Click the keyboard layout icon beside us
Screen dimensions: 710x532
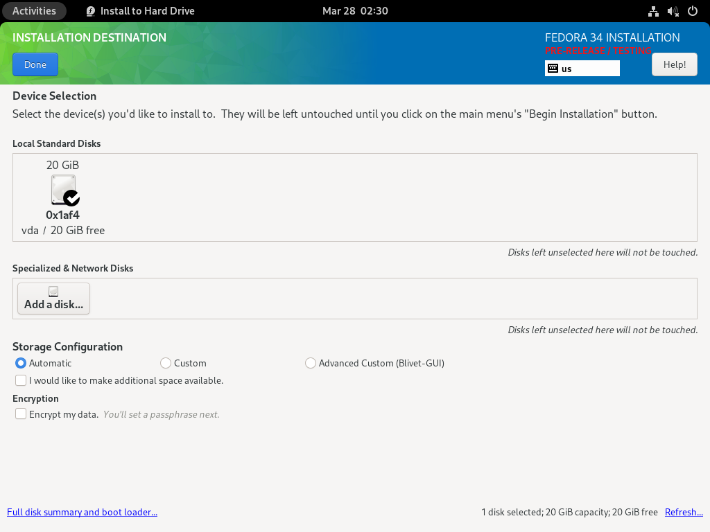pos(553,69)
